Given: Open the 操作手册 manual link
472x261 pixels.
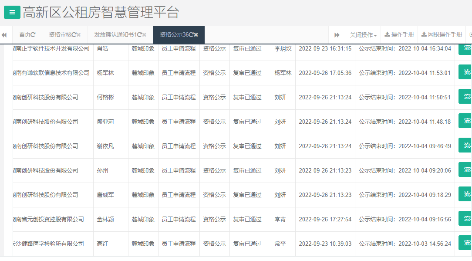Looking at the screenshot, I should click(402, 34).
